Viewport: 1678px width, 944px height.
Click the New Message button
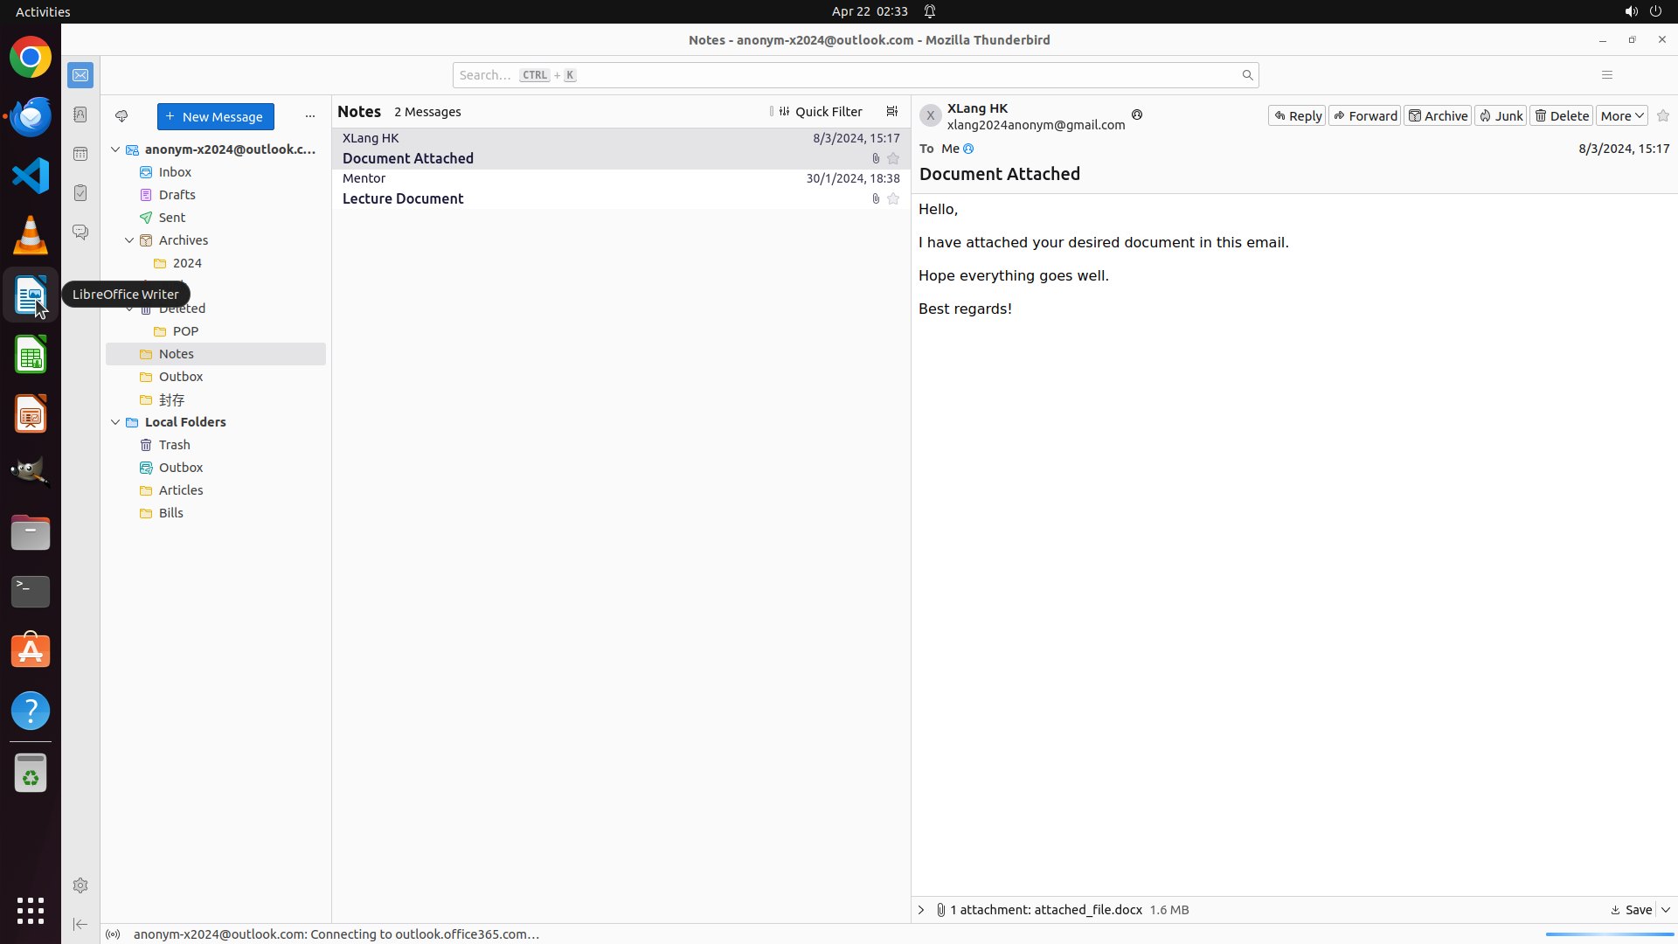(215, 116)
